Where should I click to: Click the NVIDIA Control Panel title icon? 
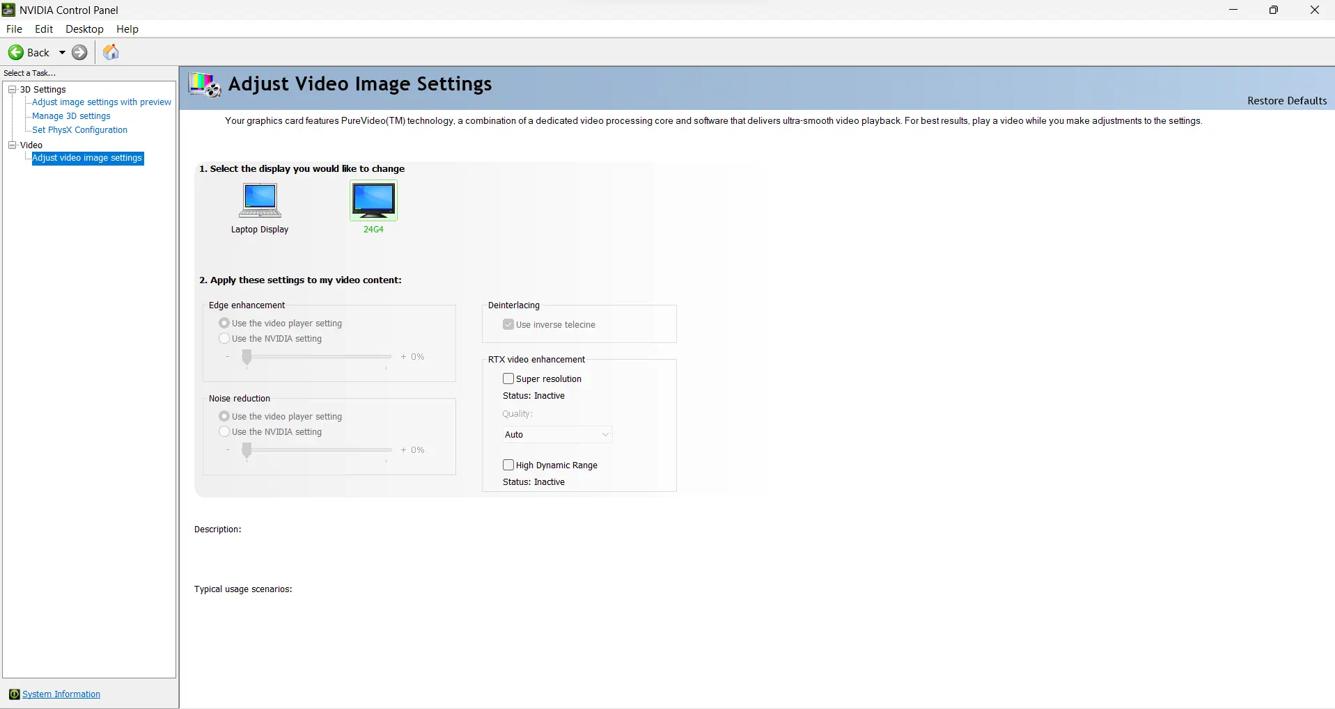(x=9, y=10)
